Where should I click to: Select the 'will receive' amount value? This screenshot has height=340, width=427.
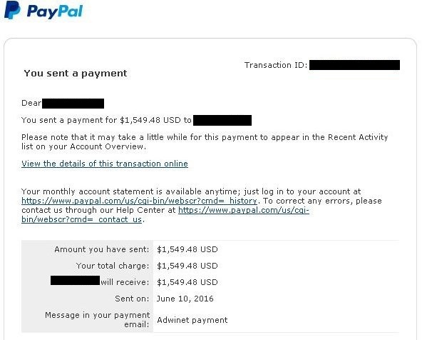pyautogui.click(x=187, y=282)
